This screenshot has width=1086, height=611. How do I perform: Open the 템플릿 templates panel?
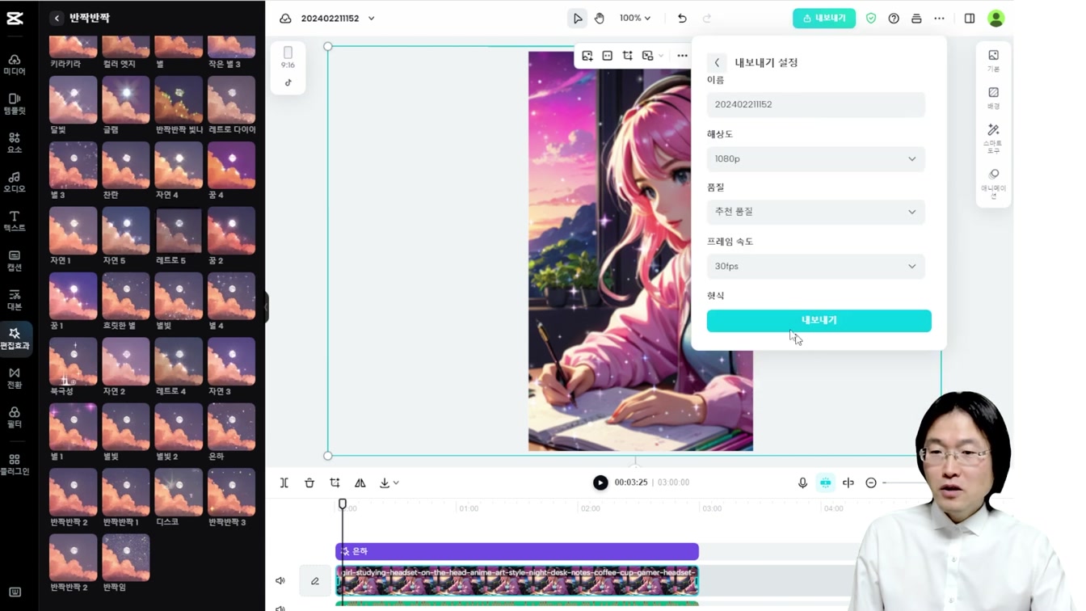point(15,104)
